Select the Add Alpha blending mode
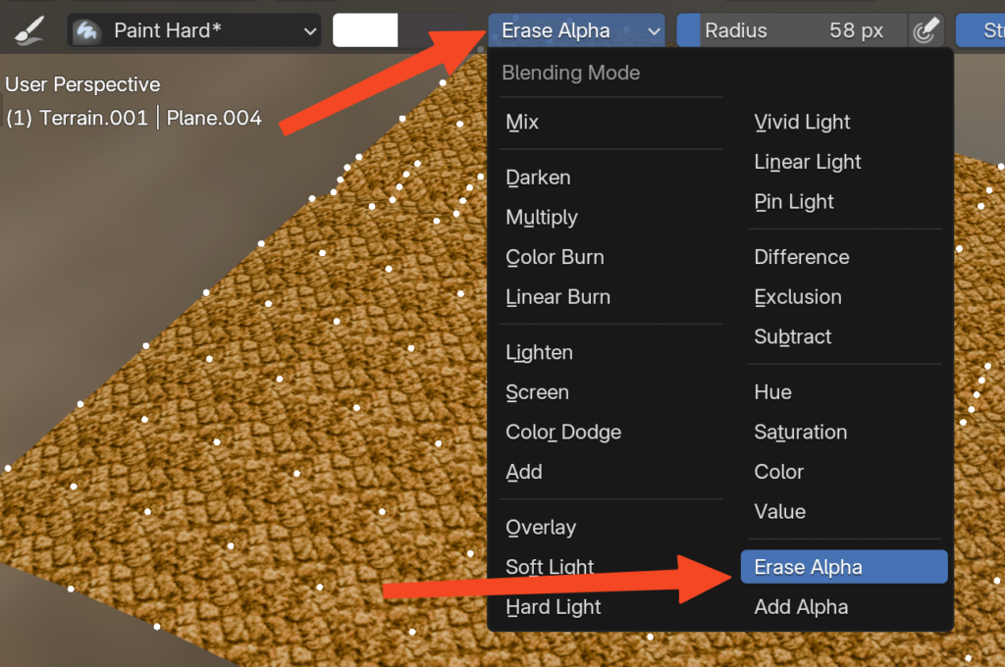This screenshot has height=667, width=1005. click(x=801, y=607)
